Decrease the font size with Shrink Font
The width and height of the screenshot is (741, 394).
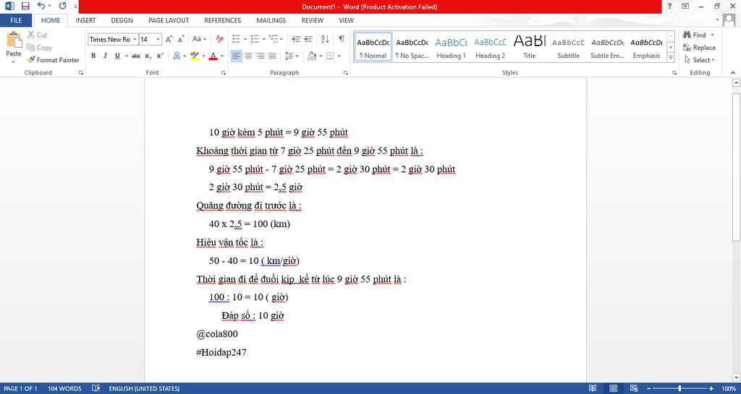point(180,39)
